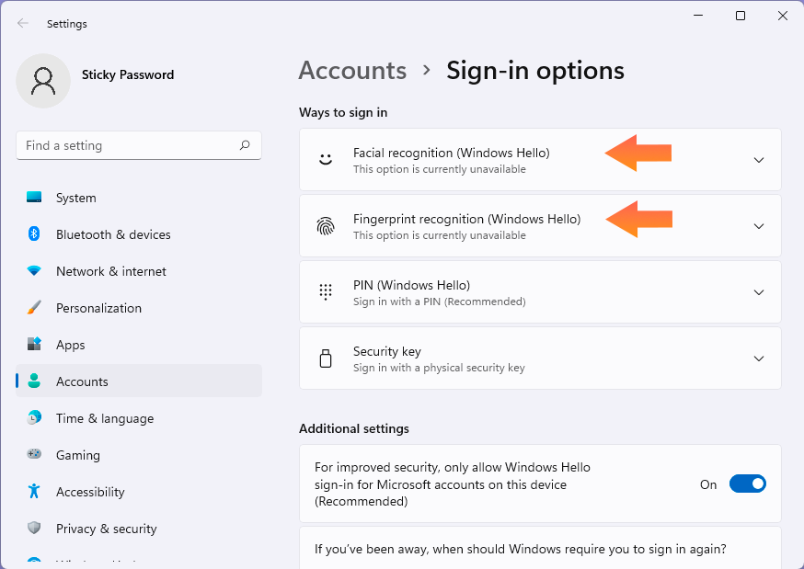
Task: Click the search magnifier icon
Action: pos(245,145)
